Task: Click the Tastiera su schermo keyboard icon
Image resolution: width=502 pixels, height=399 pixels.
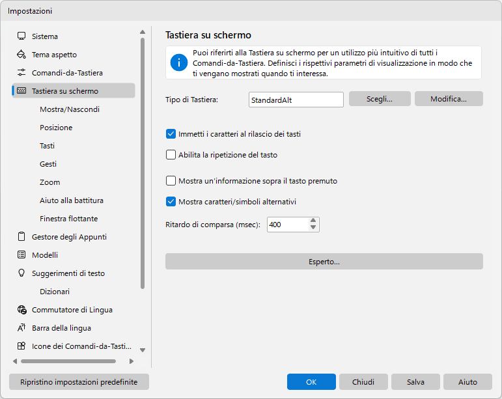Action: [x=21, y=91]
